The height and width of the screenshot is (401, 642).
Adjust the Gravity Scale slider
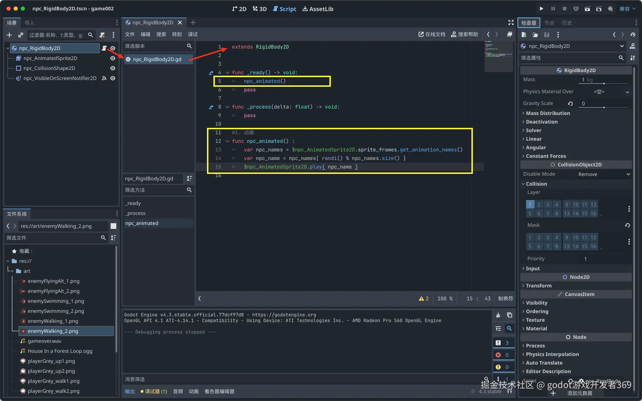(604, 107)
